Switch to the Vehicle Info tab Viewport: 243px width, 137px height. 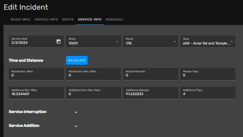(46, 19)
